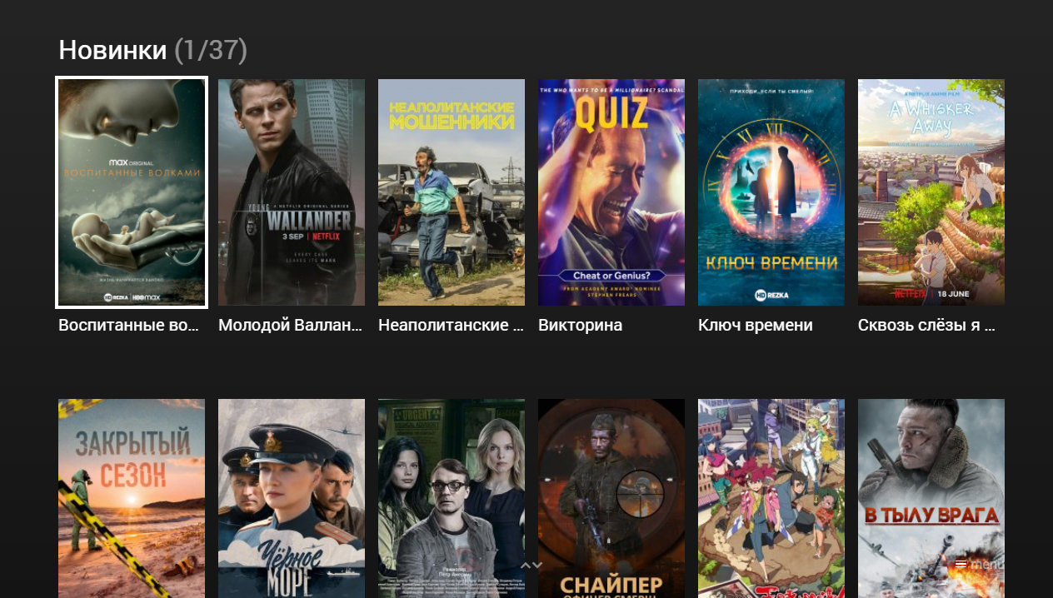Select A Whisker Away poster
Screen dimensions: 1053x598
[x=931, y=192]
